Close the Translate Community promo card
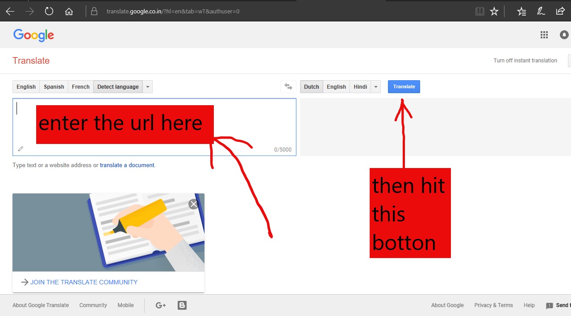Image resolution: width=571 pixels, height=316 pixels. coord(193,204)
